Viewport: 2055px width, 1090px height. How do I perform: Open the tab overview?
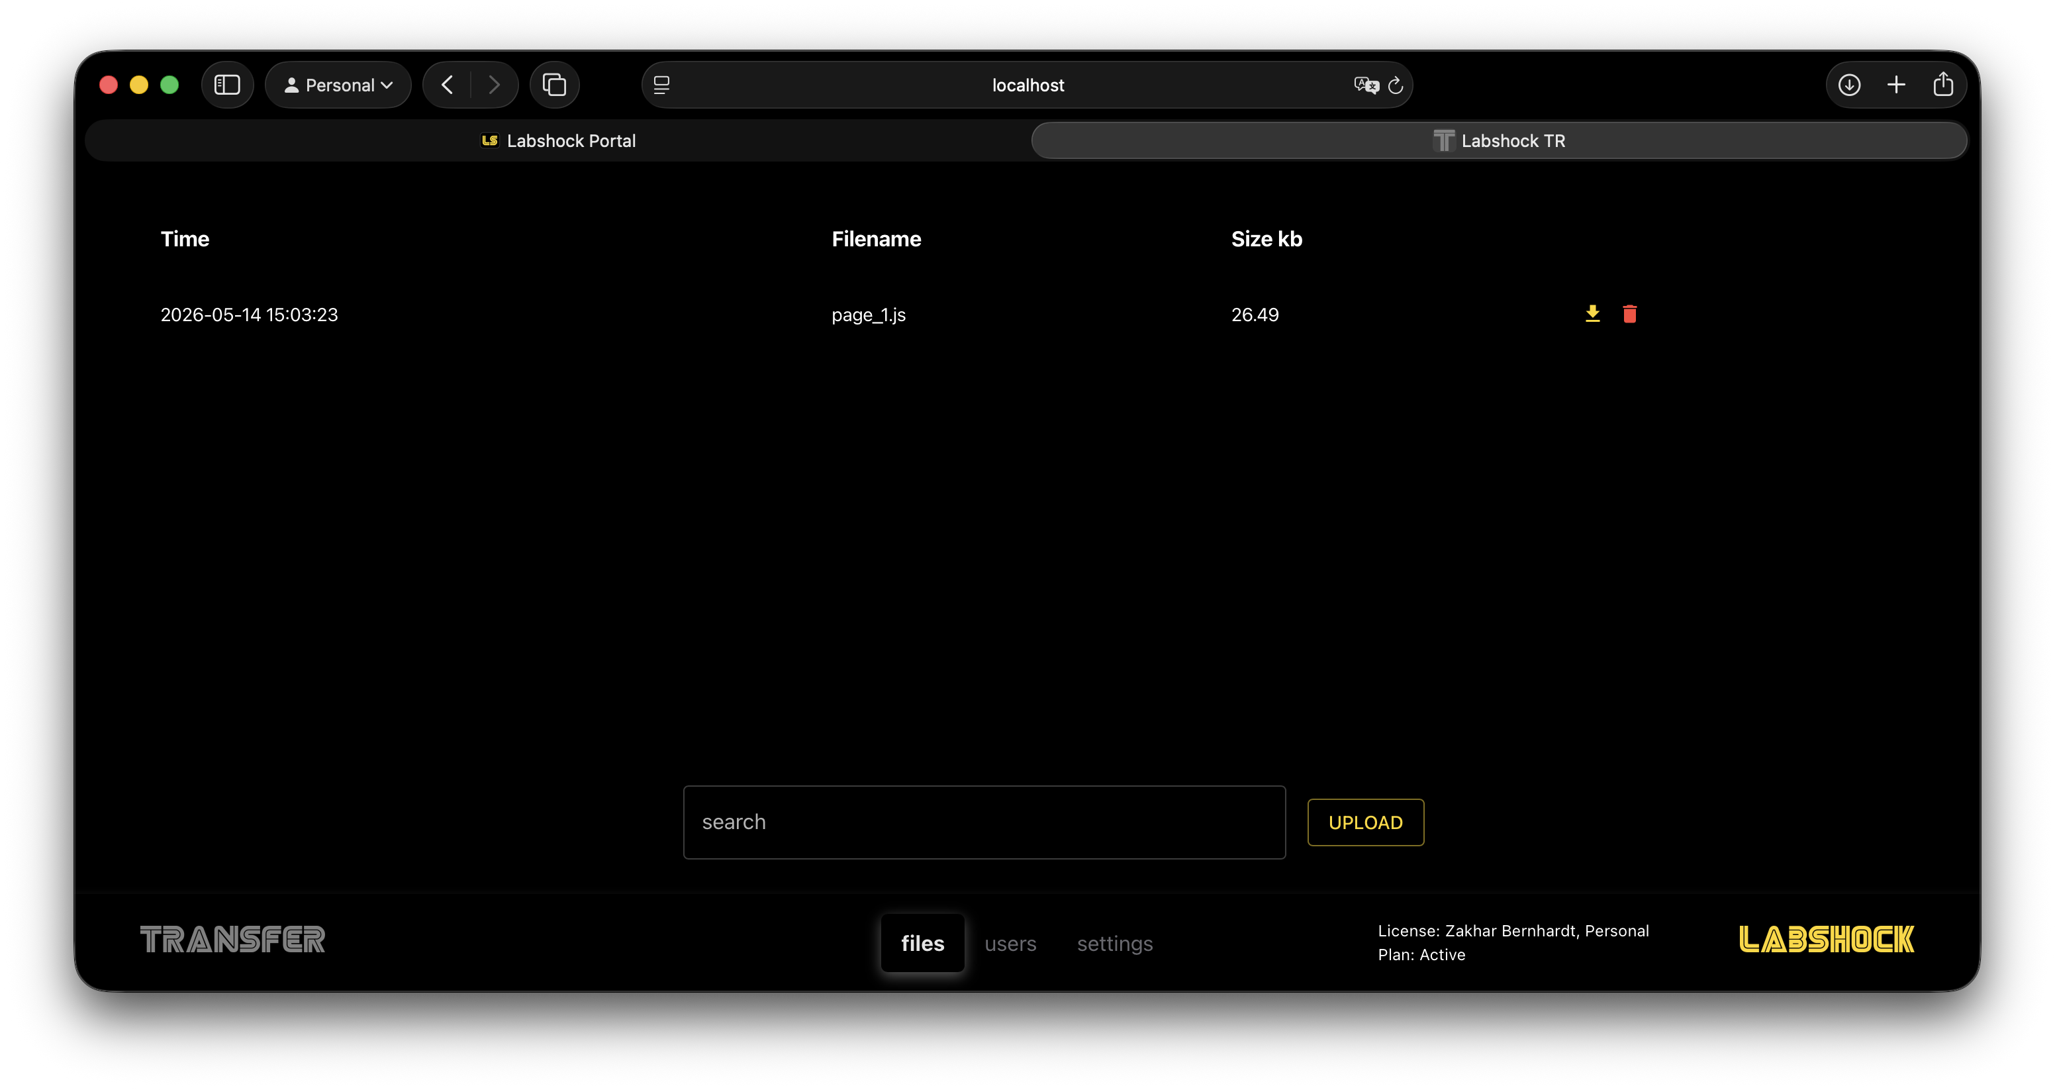click(x=554, y=85)
